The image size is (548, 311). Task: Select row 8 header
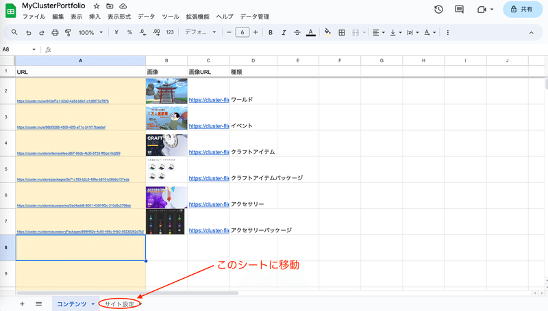[x=6, y=247]
